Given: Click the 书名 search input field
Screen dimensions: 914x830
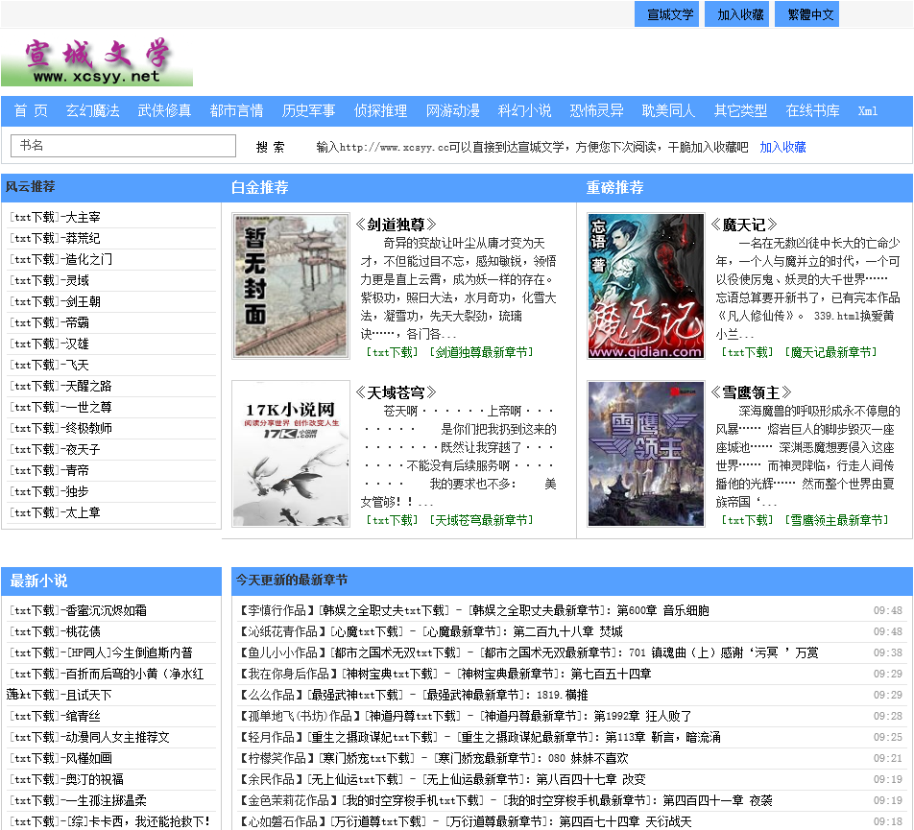Looking at the screenshot, I should coord(123,146).
